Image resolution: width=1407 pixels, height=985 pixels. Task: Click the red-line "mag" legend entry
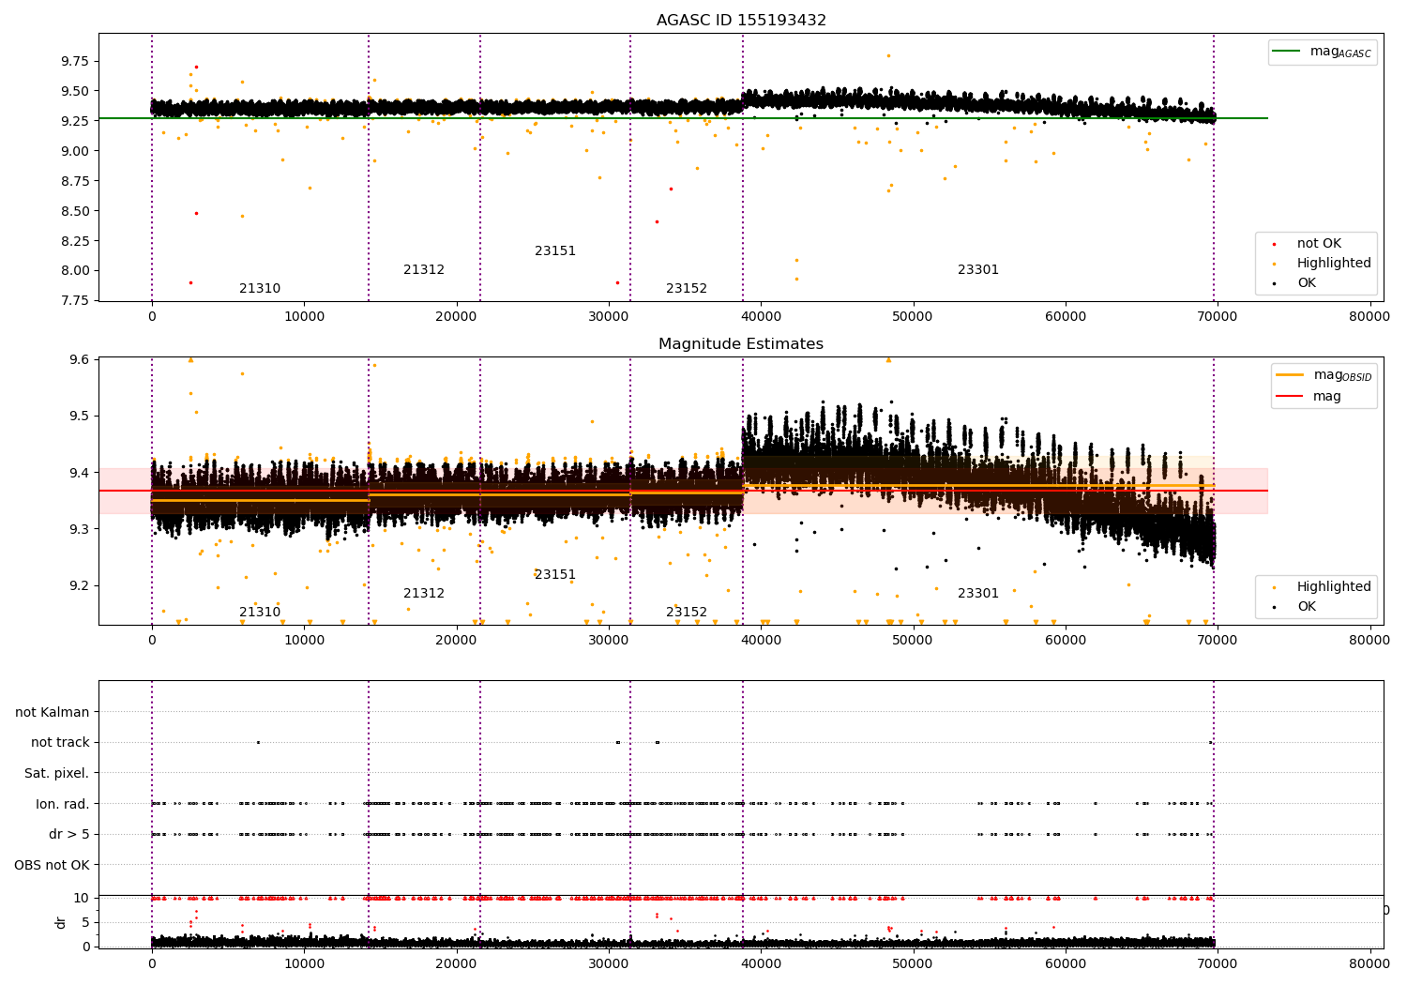tap(1327, 397)
